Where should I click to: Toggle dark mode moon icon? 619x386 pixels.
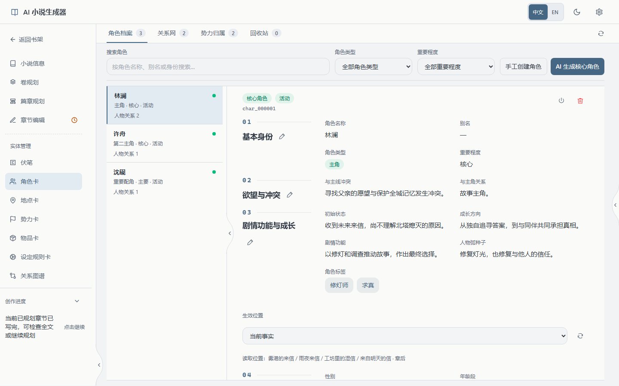pos(577,12)
